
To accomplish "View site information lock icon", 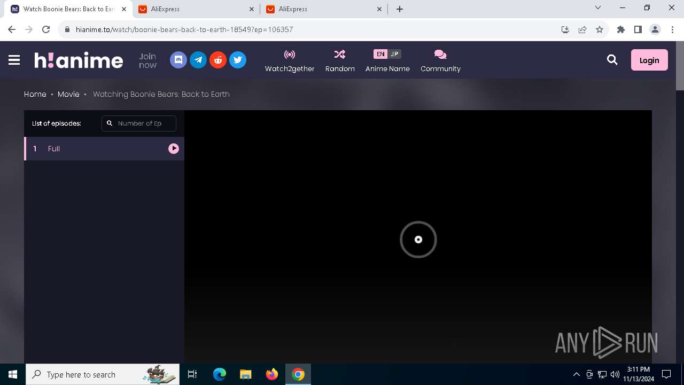I will 67,29.
